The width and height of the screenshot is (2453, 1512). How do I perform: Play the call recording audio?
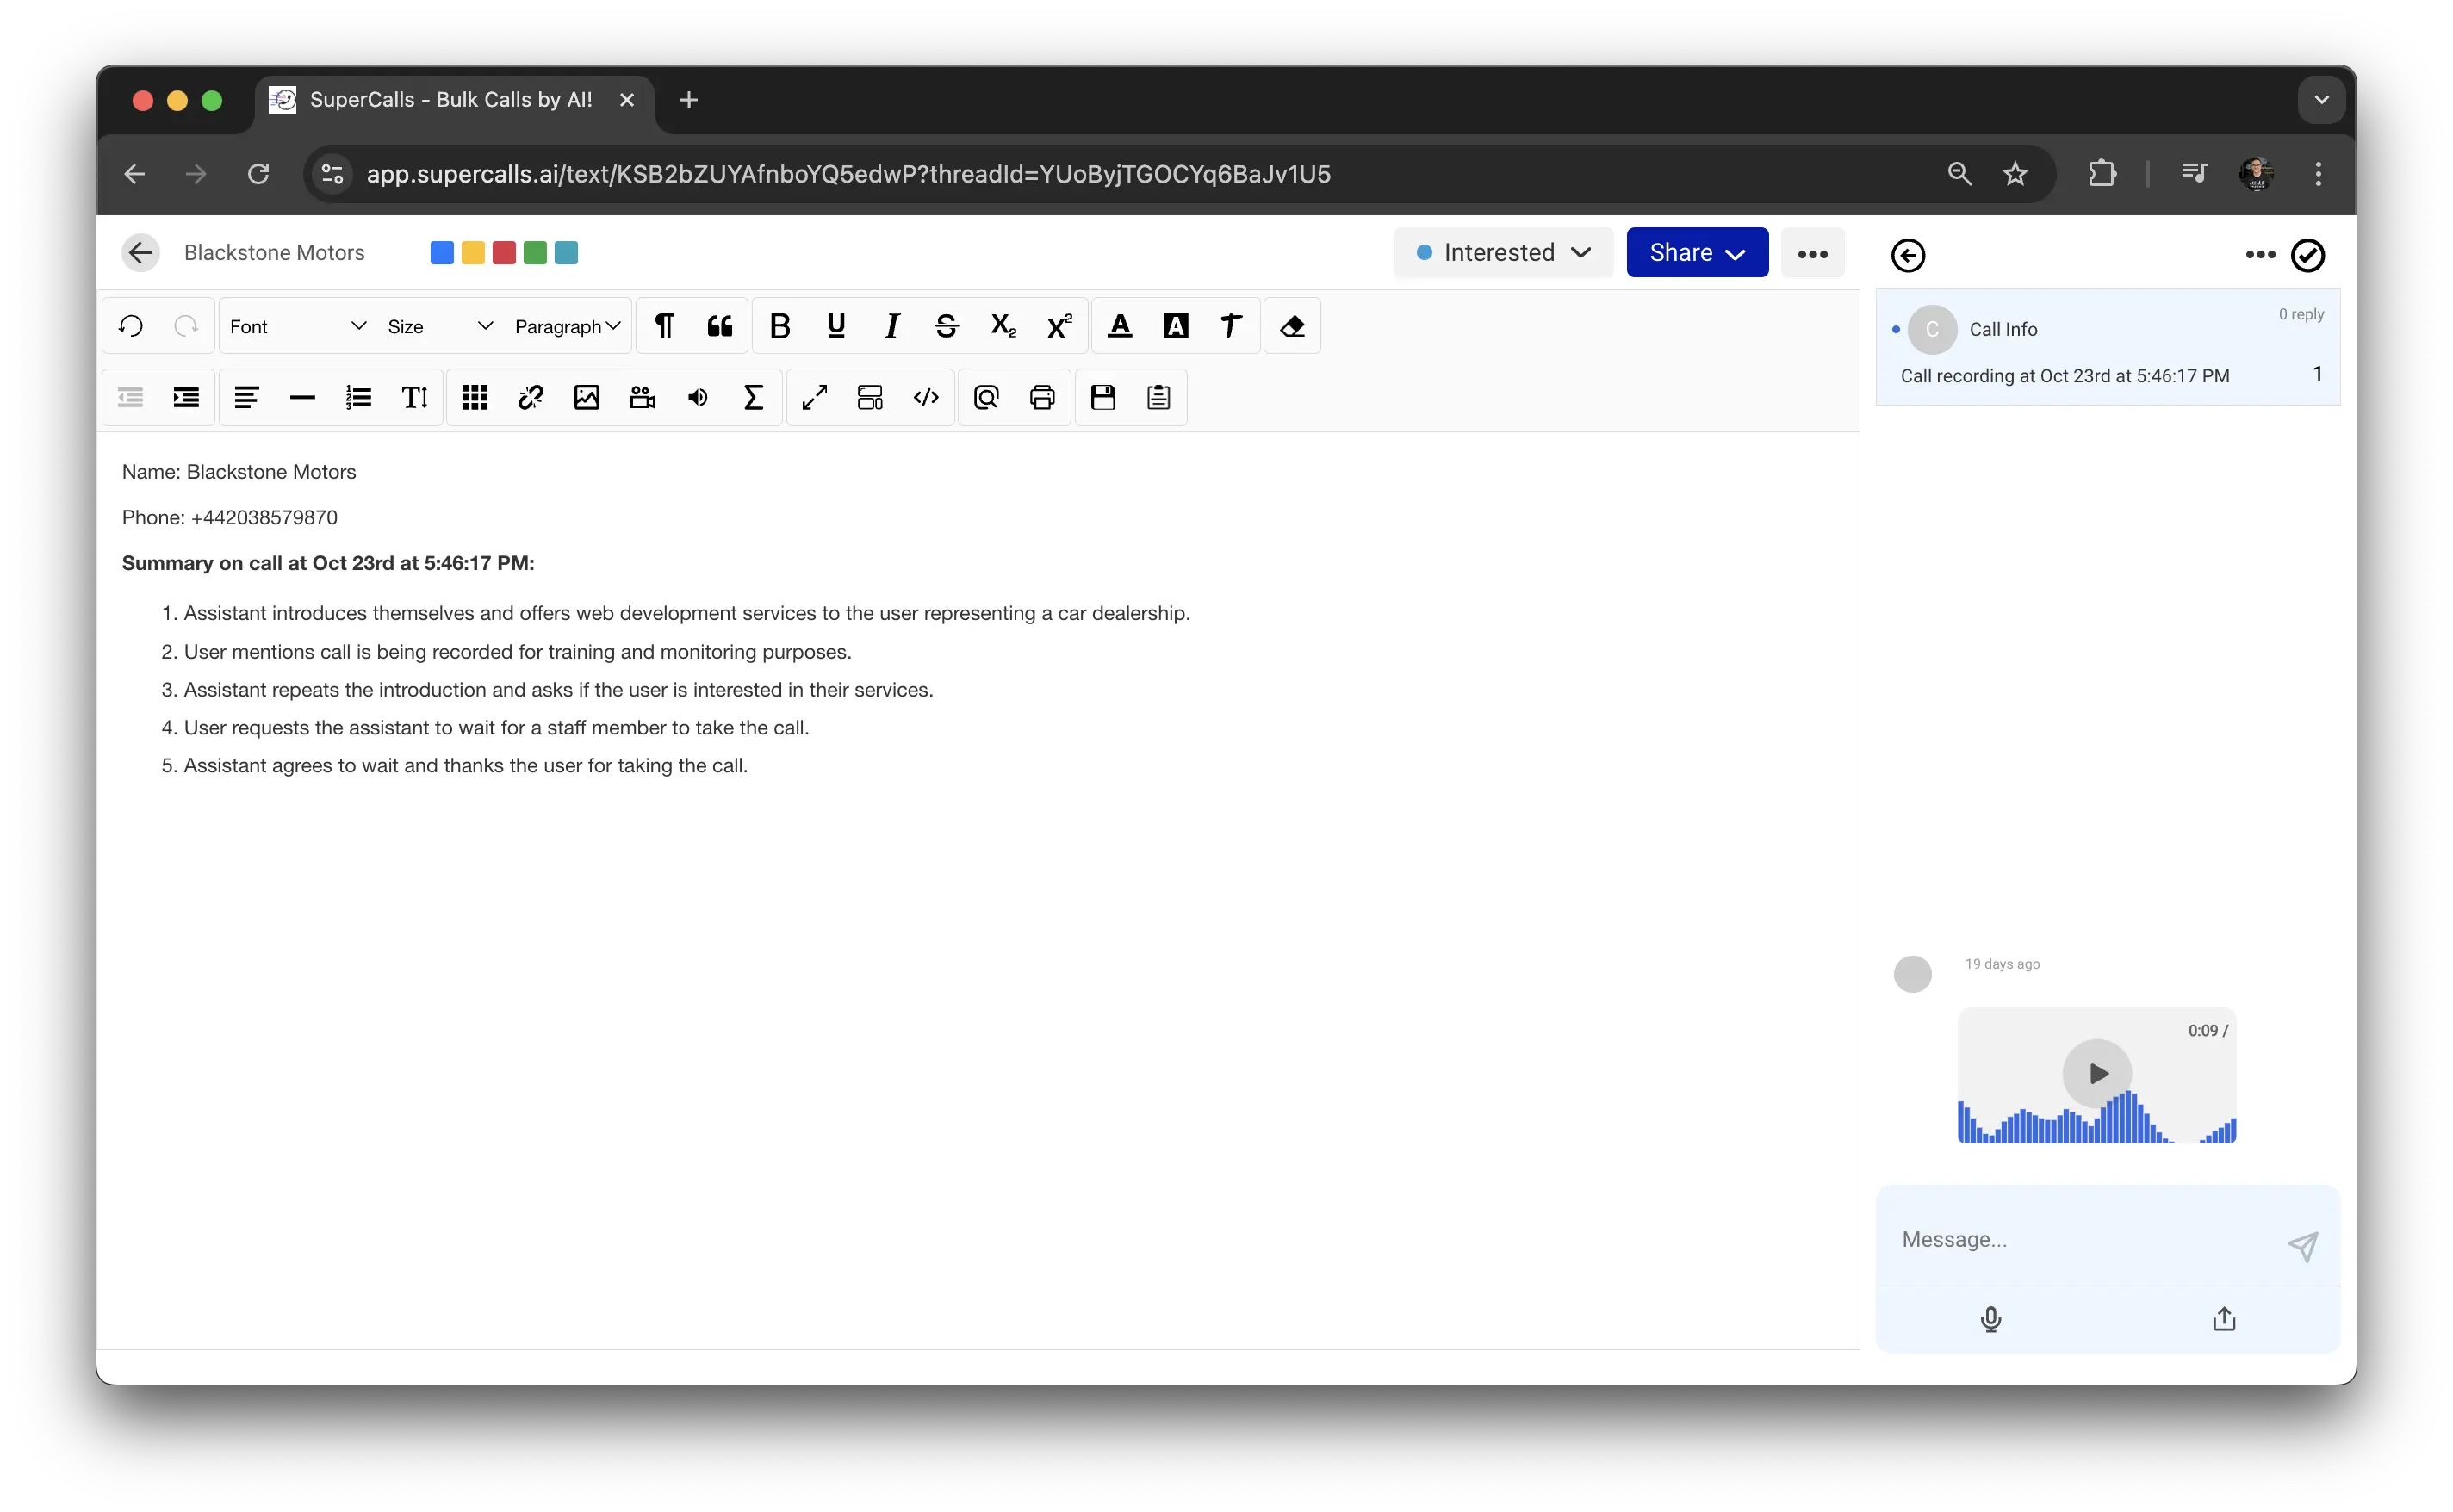(2097, 1073)
